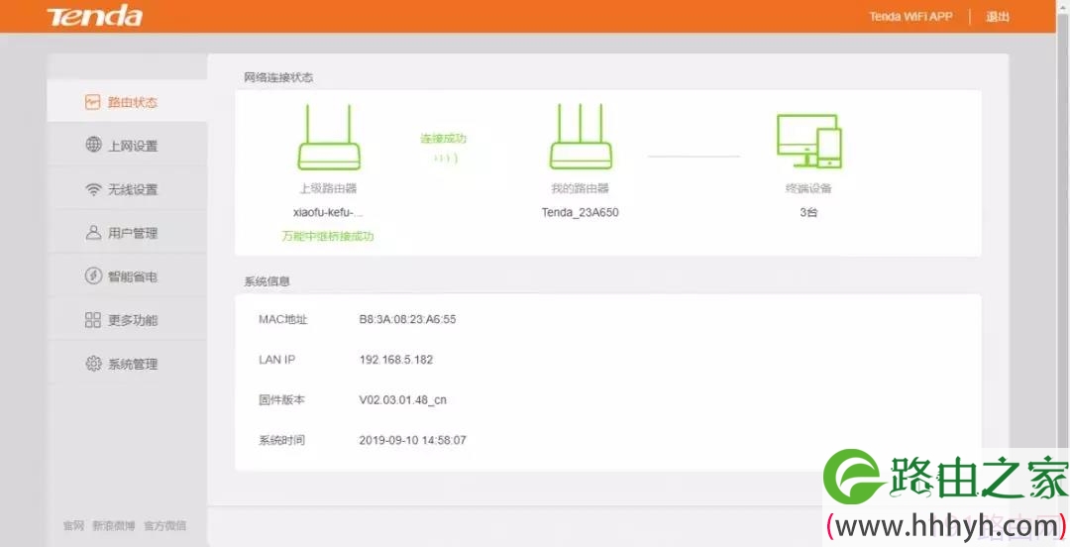Viewport: 1070px width, 547px height.
Task: Click the globe icon beside 上网设置
Action: [93, 145]
